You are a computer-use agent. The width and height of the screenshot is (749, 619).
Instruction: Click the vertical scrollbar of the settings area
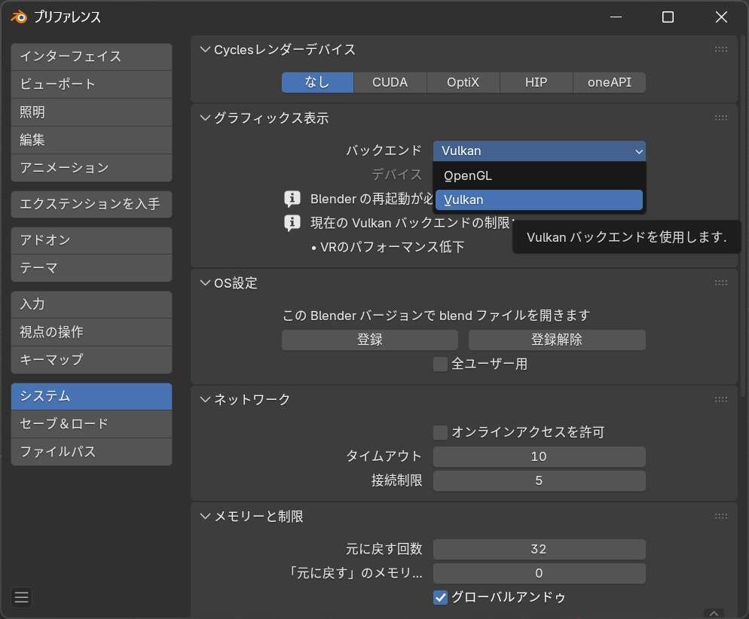pos(743,215)
